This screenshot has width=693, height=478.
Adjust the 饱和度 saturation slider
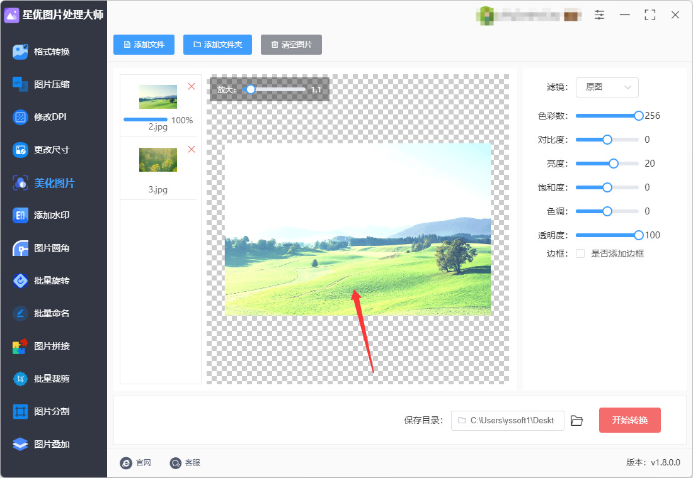(607, 187)
